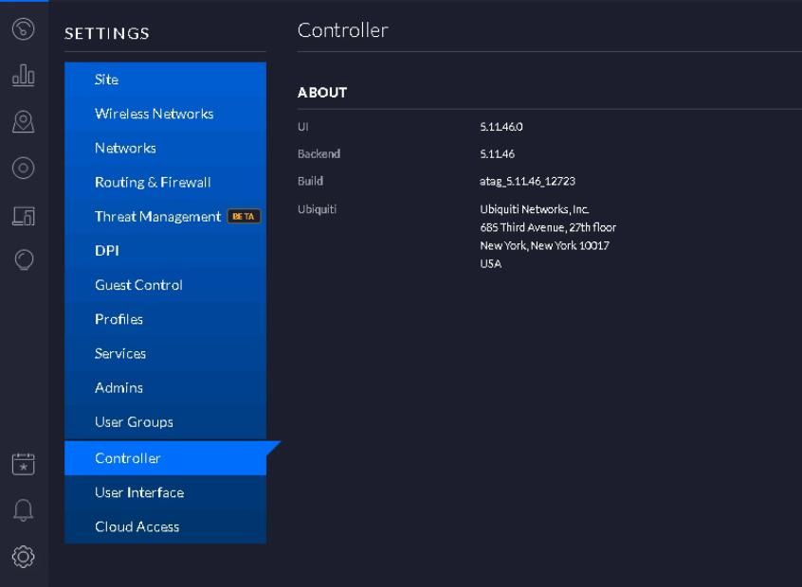Open Cloud Access settings
Image resolution: width=802 pixels, height=587 pixels.
click(137, 526)
